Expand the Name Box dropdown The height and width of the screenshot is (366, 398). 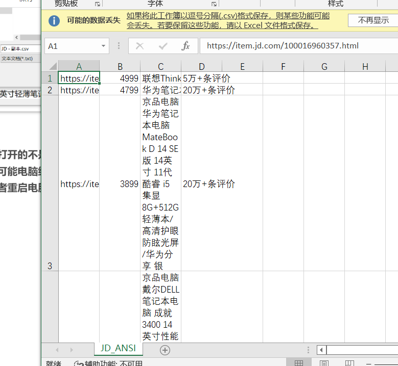103,46
